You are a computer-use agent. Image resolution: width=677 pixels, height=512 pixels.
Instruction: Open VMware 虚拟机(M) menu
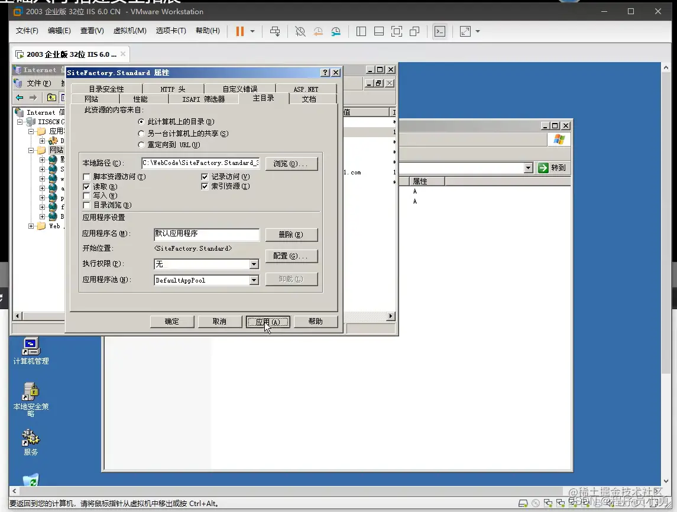[129, 31]
